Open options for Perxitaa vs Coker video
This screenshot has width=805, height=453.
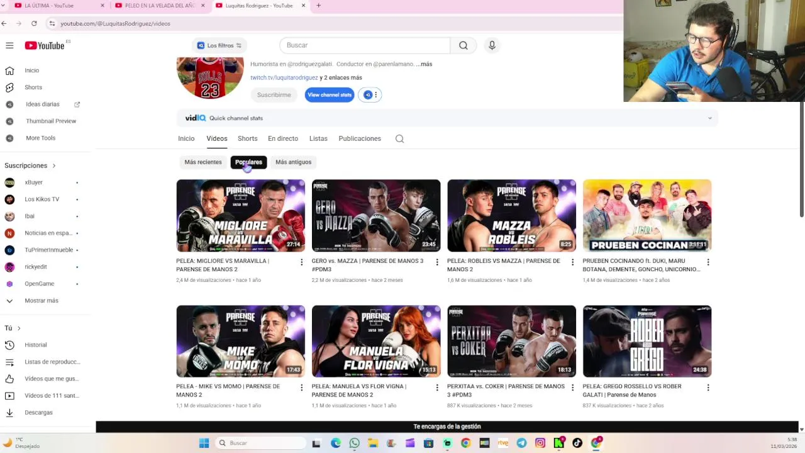point(572,388)
